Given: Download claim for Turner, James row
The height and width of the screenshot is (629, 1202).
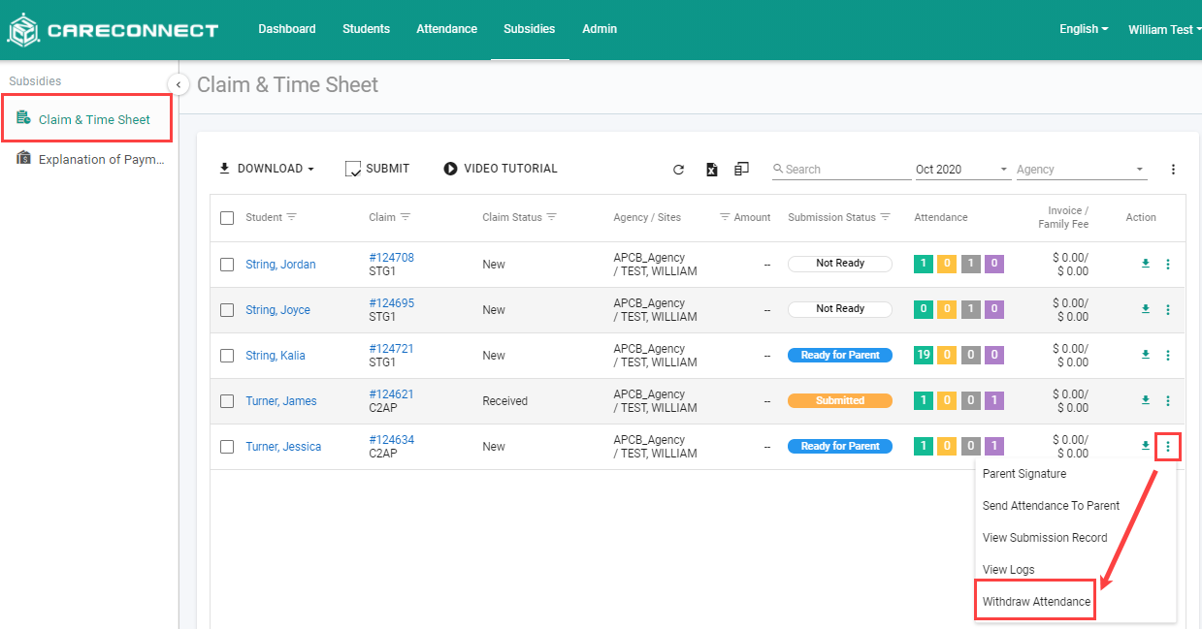Looking at the screenshot, I should tap(1146, 400).
